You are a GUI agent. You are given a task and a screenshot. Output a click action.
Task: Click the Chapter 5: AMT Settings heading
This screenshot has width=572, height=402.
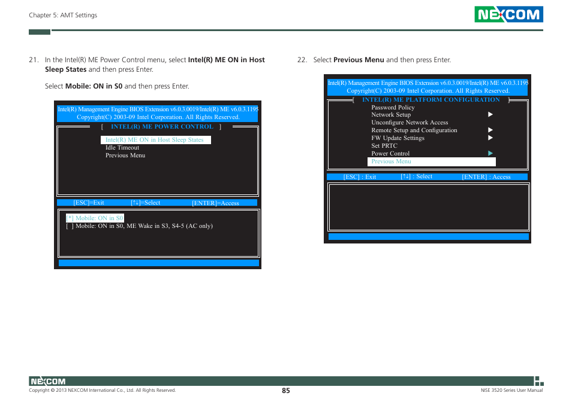coord(63,15)
